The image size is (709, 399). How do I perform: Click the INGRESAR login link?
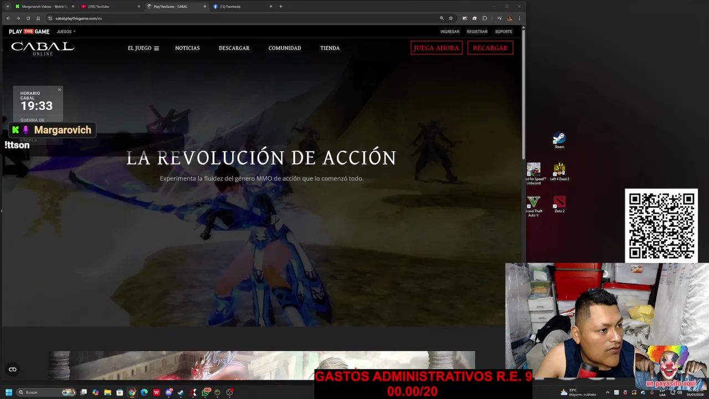(450, 32)
